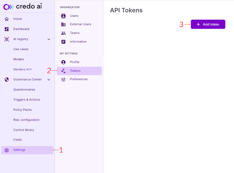The height and width of the screenshot is (173, 234).
Task: Click the Governance Center shield icon
Action: click(6, 79)
